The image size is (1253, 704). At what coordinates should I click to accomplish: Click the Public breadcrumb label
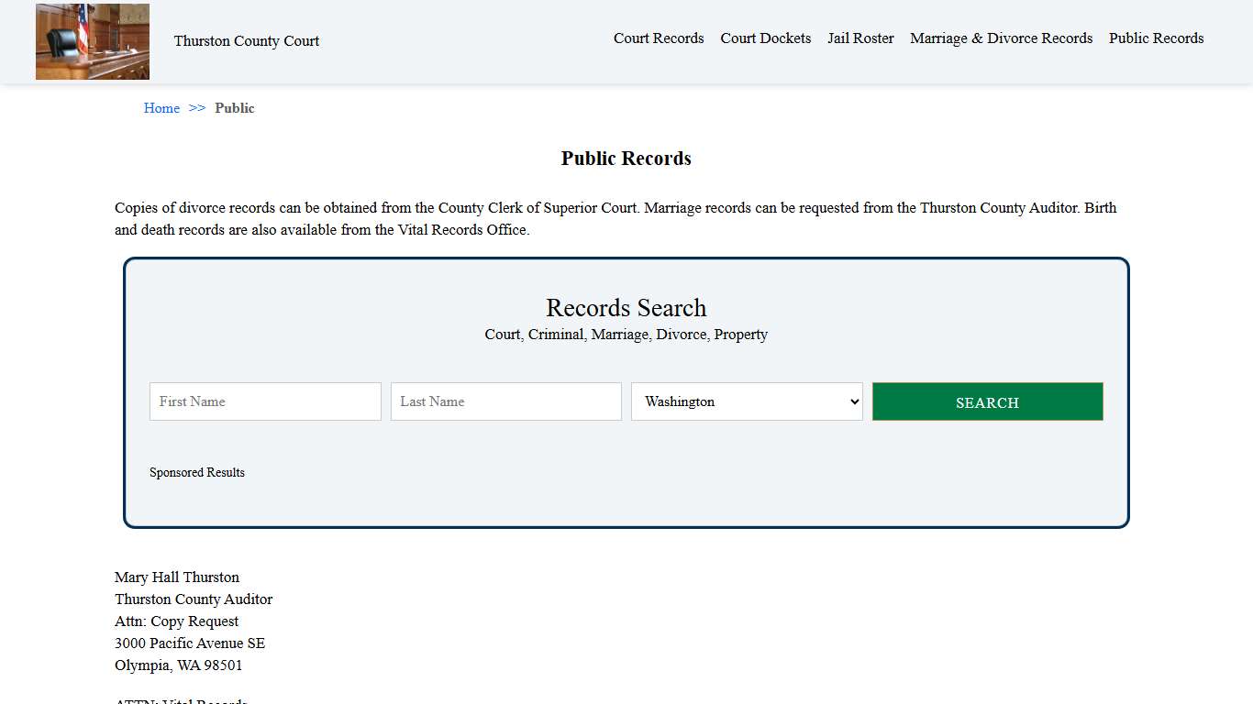[x=235, y=108]
